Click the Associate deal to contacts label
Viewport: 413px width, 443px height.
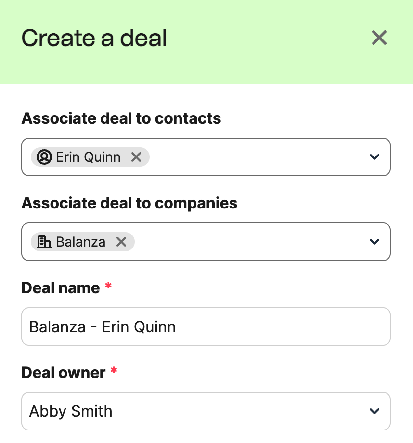pos(121,118)
